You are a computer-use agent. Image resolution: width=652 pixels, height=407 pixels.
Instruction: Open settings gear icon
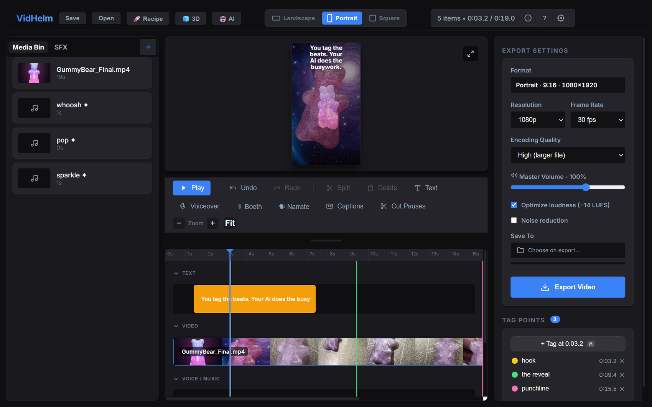[561, 18]
